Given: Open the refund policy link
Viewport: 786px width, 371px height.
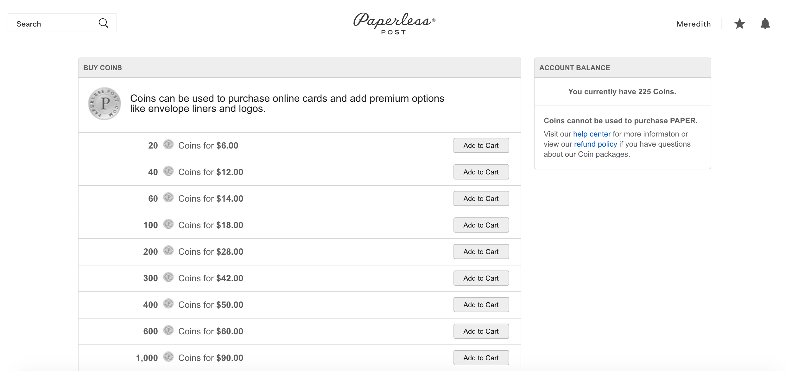Looking at the screenshot, I should pos(595,144).
